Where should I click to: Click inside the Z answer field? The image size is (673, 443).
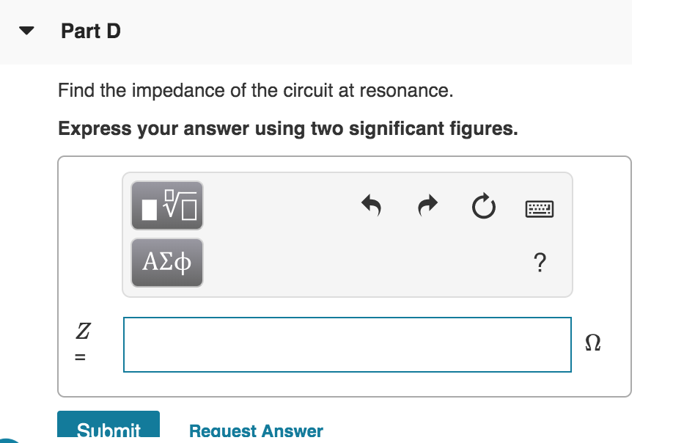pyautogui.click(x=347, y=345)
